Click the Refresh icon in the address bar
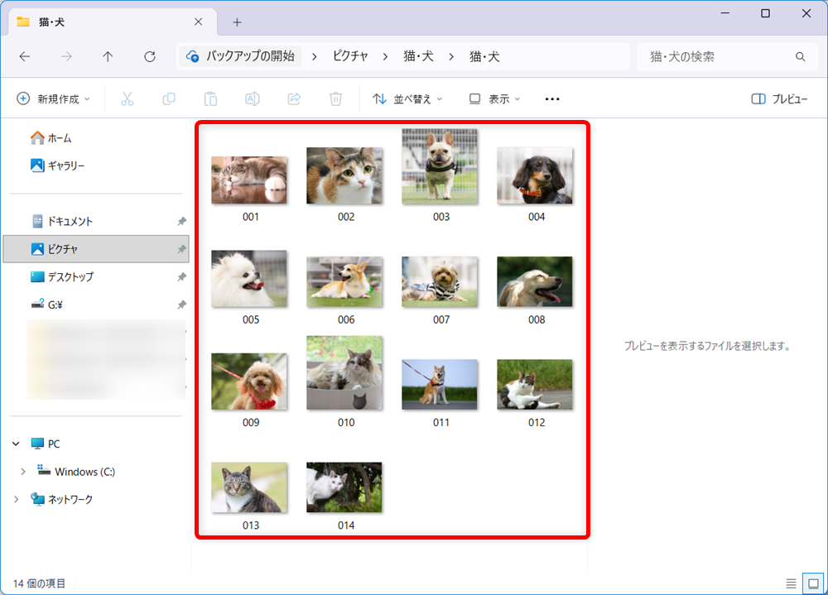This screenshot has height=595, width=828. coord(149,56)
